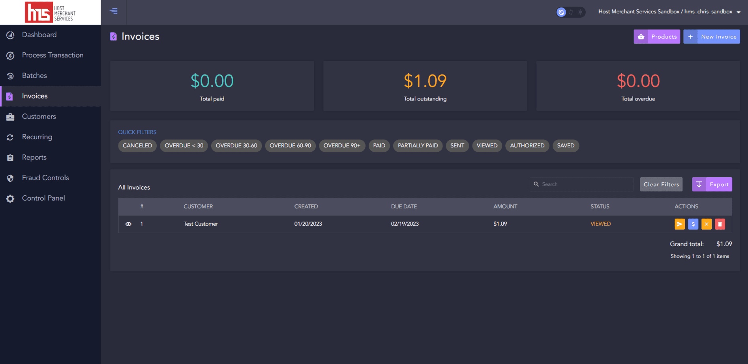The width and height of the screenshot is (748, 364).
Task: Click the blue dollar pay icon for invoice 1
Action: point(693,224)
